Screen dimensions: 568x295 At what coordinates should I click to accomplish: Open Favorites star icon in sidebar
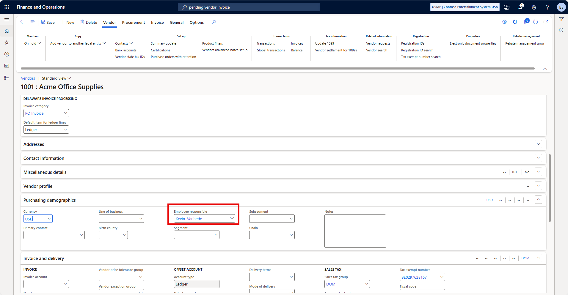coord(7,42)
